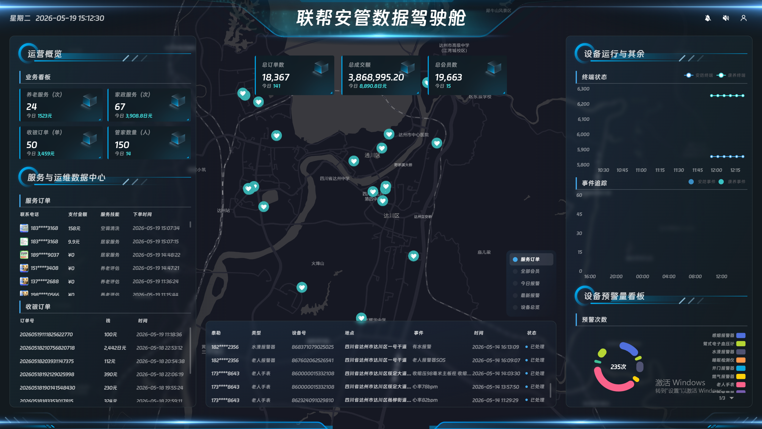
Task: Open the user profile icon
Action: coord(744,18)
